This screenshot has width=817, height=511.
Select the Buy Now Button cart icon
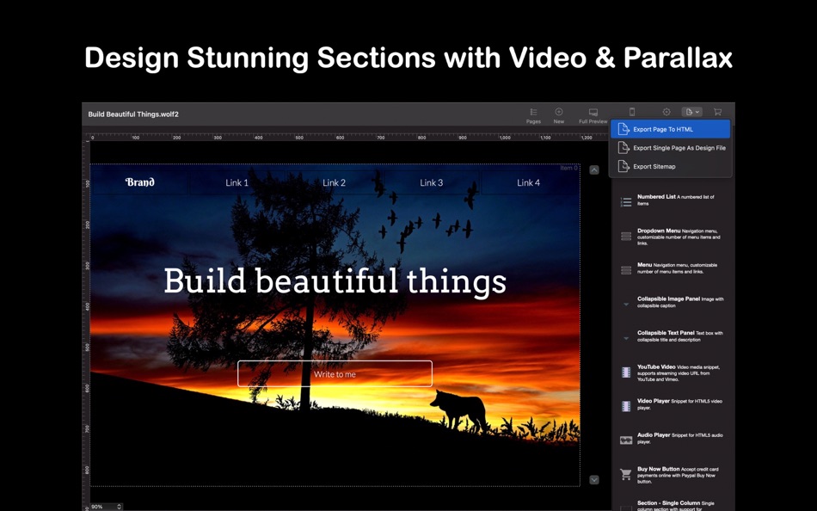626,474
